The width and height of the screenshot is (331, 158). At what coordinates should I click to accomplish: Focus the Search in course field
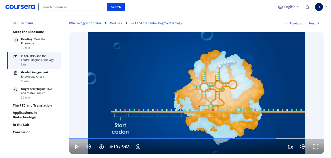coord(73,7)
